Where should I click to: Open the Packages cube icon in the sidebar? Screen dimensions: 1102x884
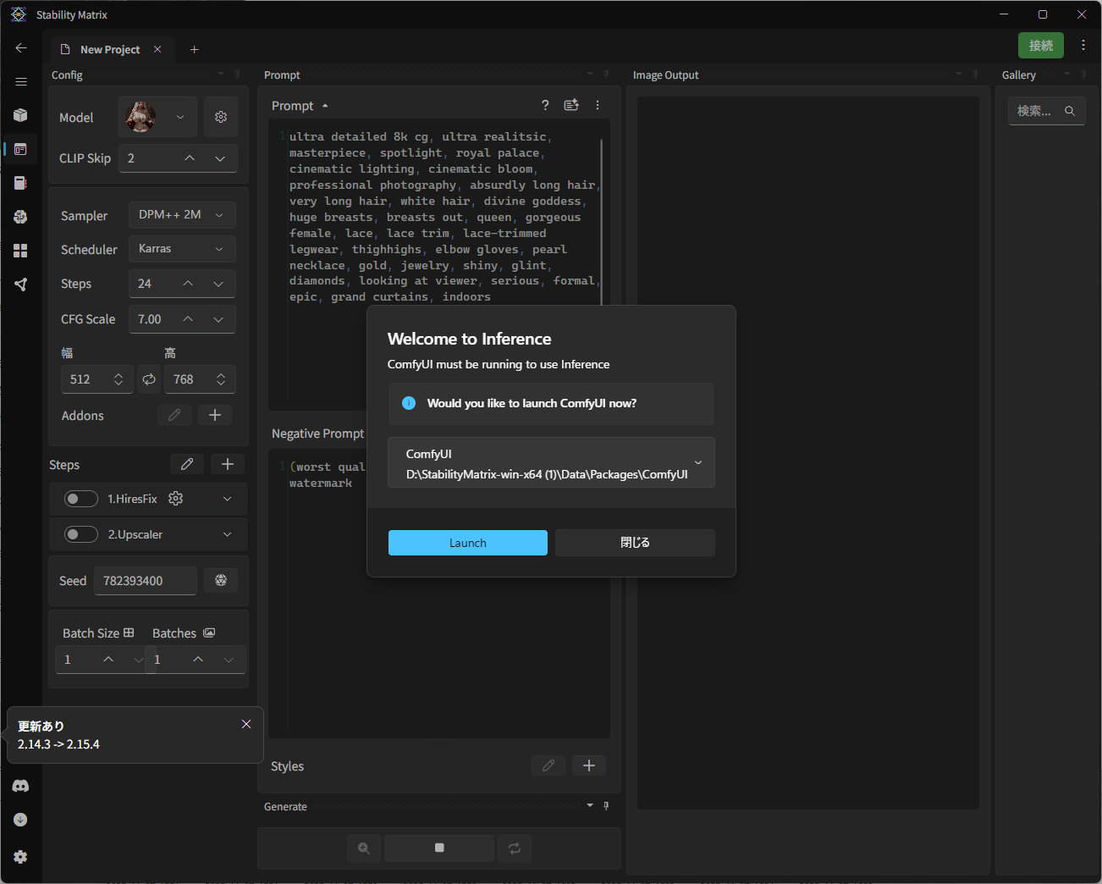(x=20, y=115)
